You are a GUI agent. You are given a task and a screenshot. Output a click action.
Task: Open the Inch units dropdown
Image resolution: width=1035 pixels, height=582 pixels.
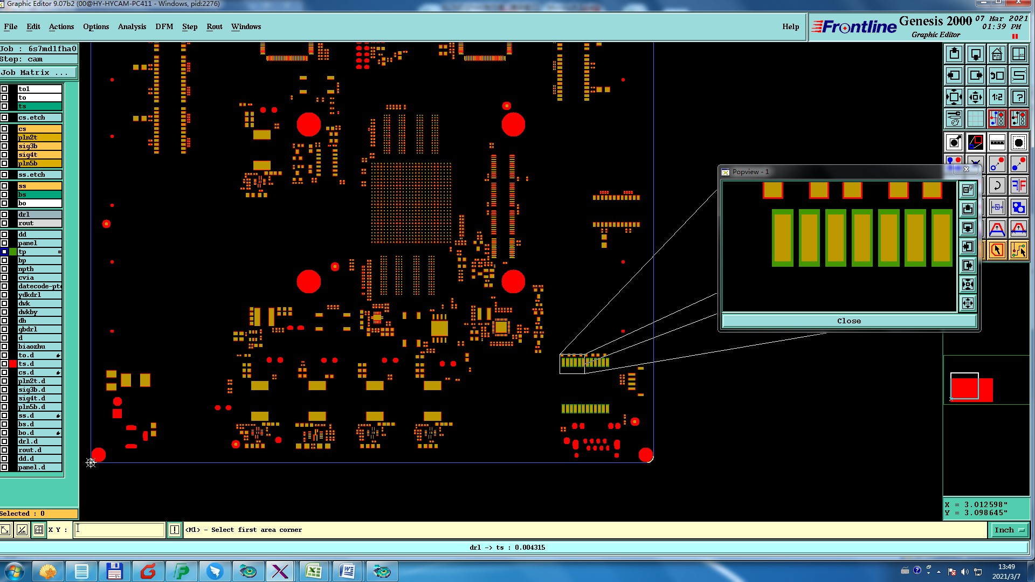(x=1009, y=530)
